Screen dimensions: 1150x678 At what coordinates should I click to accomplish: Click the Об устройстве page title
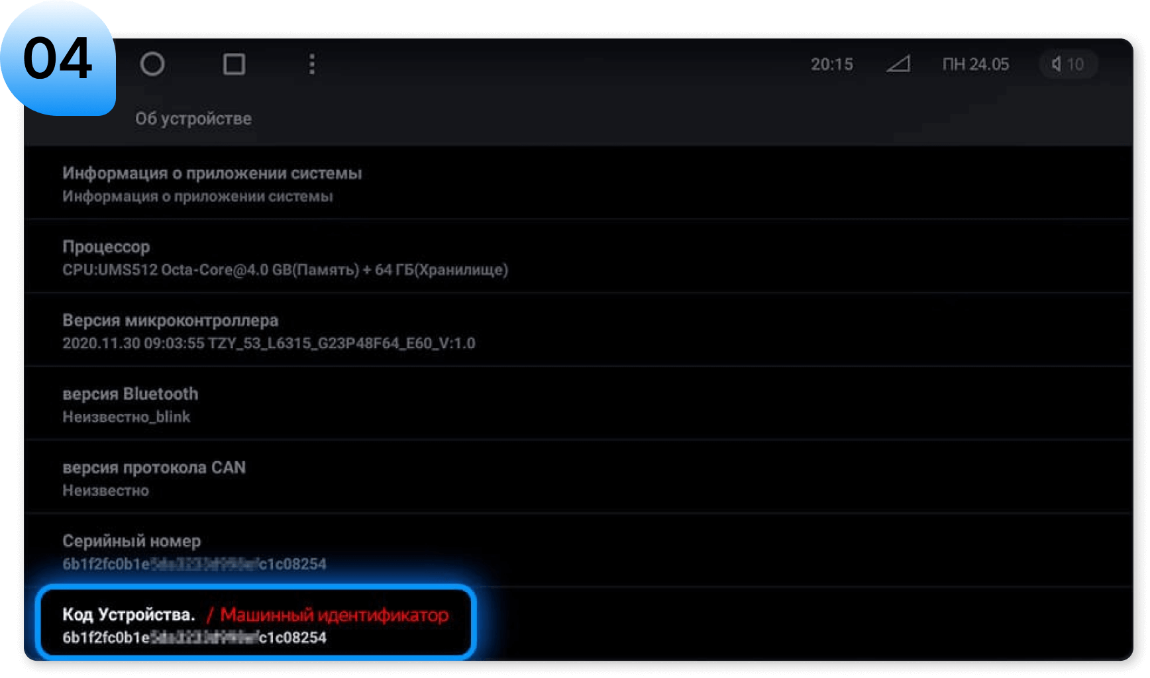tap(193, 119)
